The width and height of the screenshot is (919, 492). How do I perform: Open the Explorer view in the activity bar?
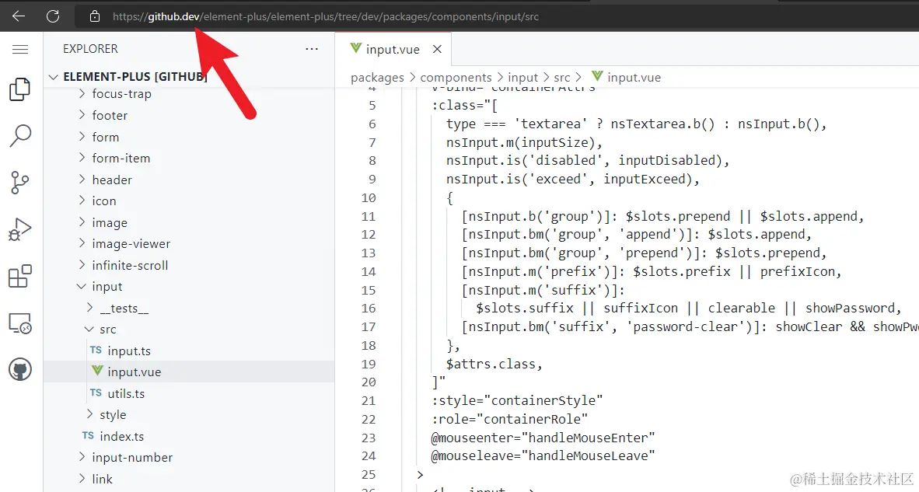(20, 89)
